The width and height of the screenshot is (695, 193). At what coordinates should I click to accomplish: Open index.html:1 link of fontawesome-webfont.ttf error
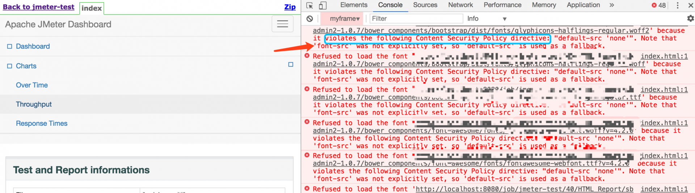tap(664, 156)
